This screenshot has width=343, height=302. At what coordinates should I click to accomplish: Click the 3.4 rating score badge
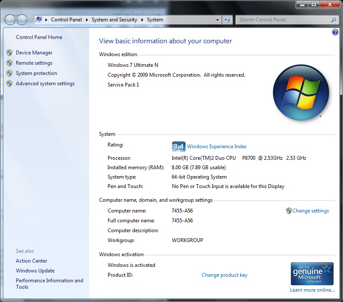click(x=178, y=147)
